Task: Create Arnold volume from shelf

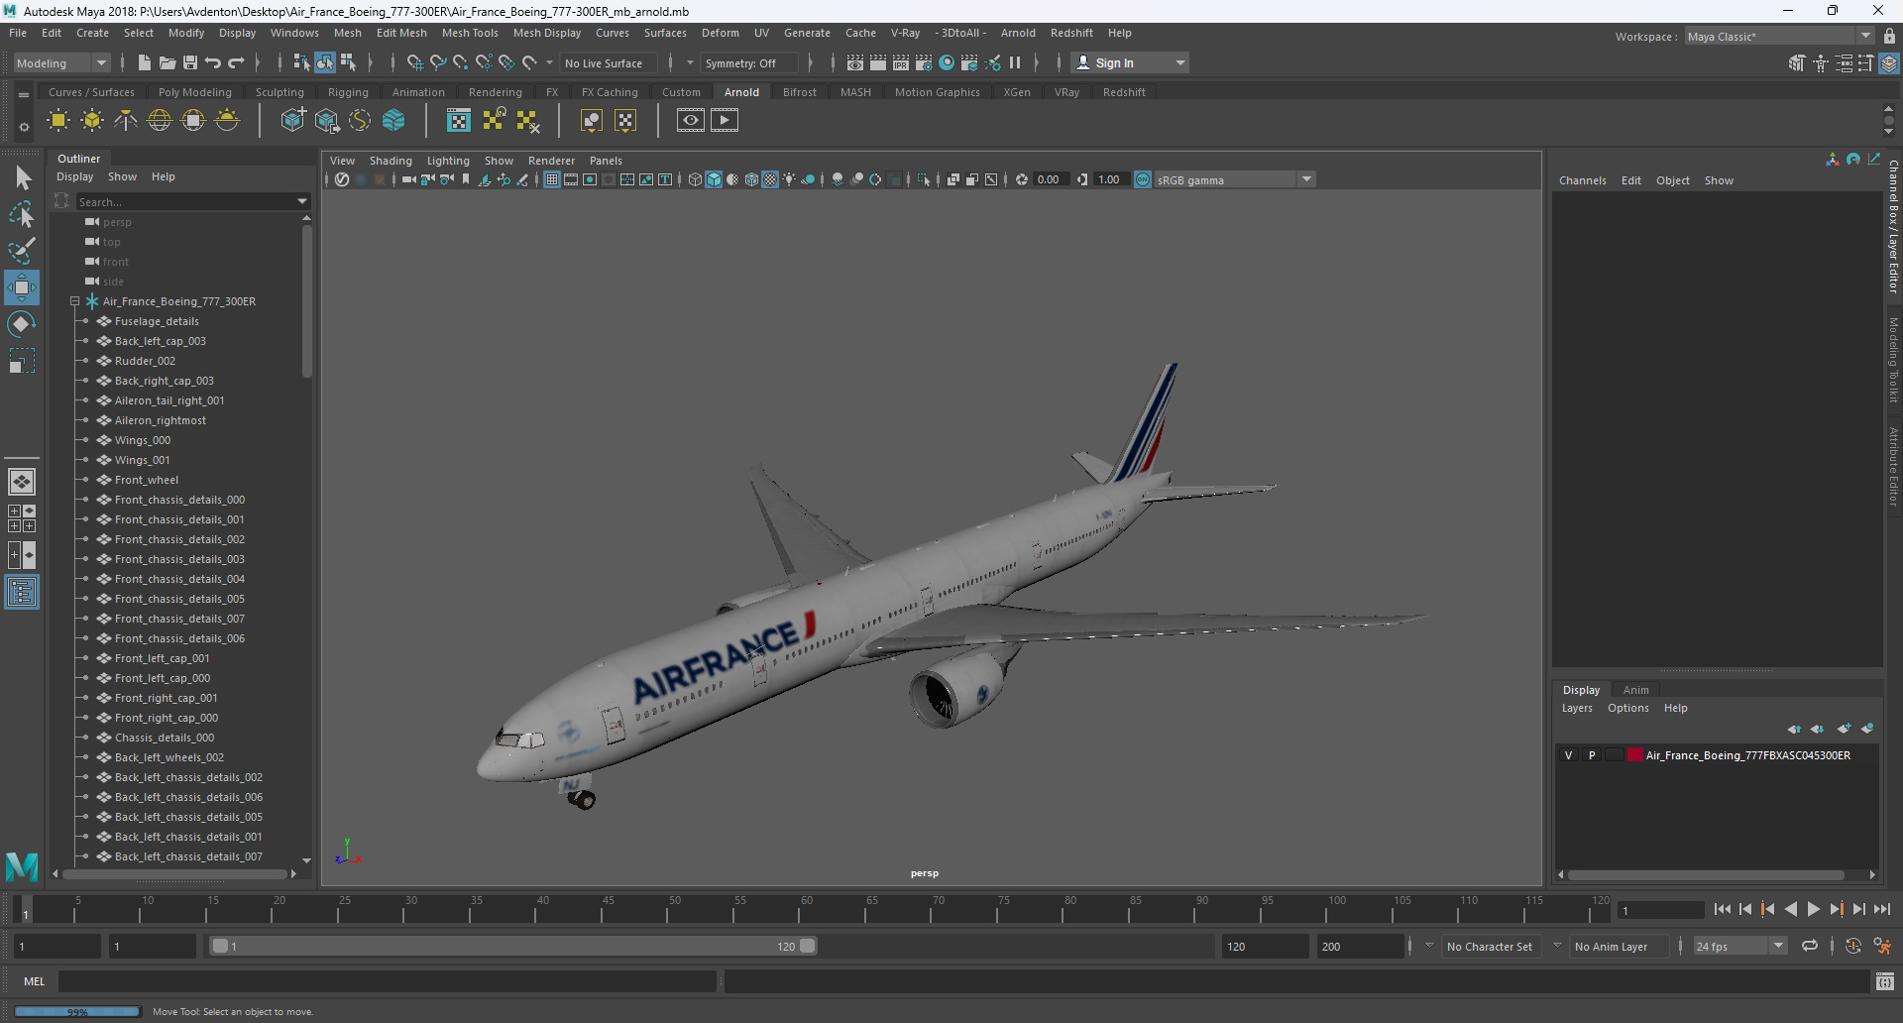Action: pyautogui.click(x=393, y=121)
